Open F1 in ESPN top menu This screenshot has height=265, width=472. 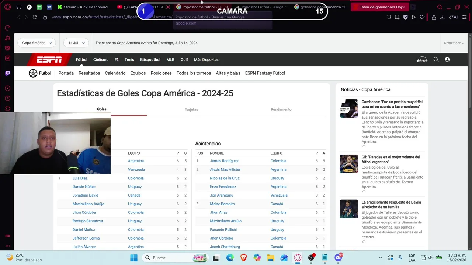[x=117, y=60]
